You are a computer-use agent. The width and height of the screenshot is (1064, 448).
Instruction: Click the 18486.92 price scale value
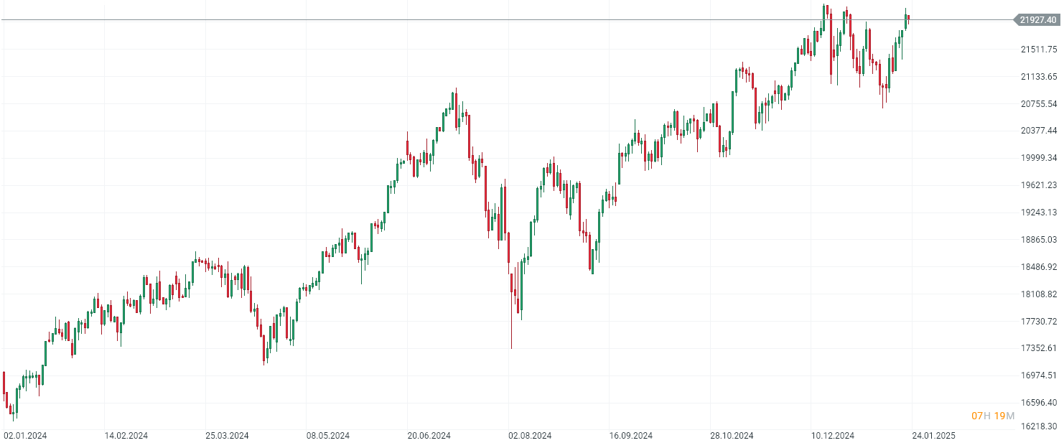1038,267
